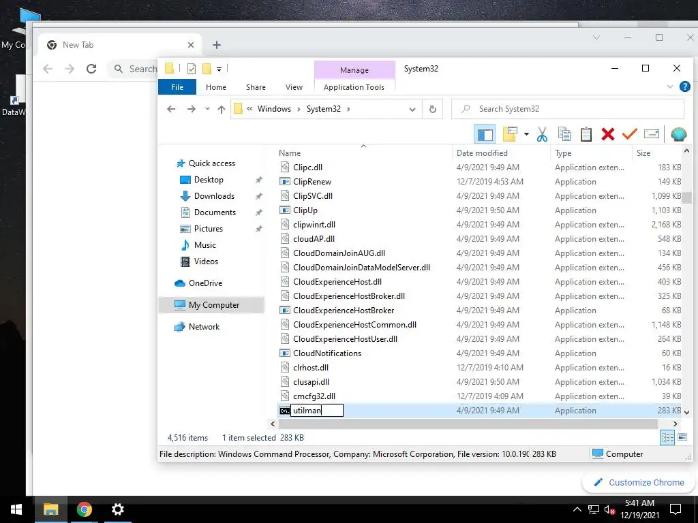Click the red X Delete icon

tap(607, 134)
